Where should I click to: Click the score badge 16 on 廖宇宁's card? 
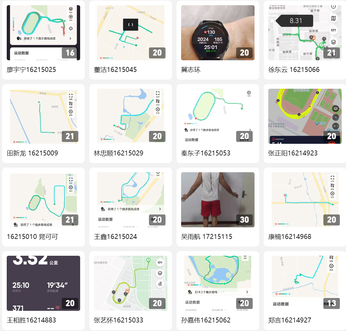(70, 53)
